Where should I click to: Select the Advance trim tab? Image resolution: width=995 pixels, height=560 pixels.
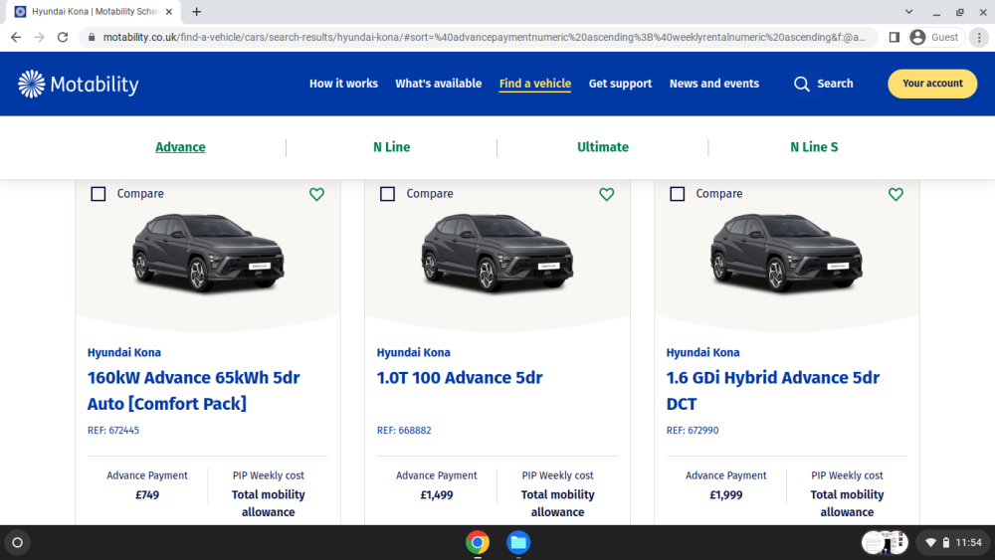tap(180, 147)
